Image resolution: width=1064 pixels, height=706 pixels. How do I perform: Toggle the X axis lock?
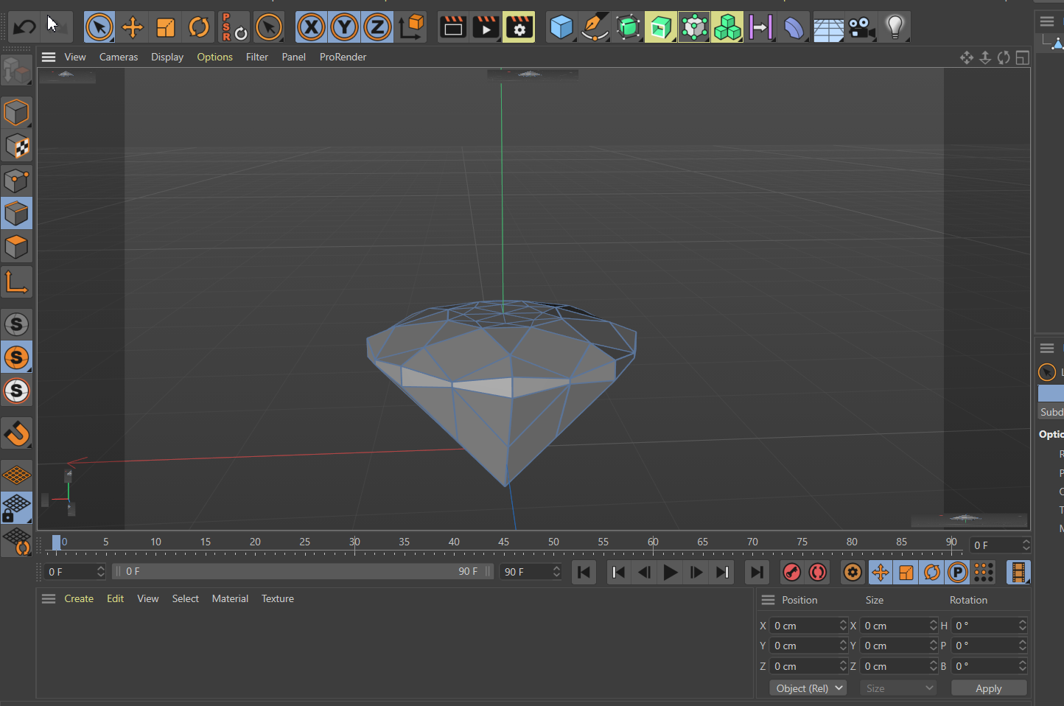311,28
